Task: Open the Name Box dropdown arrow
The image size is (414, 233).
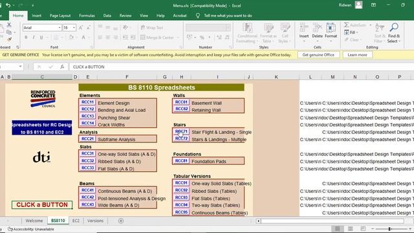Action: tap(20, 67)
